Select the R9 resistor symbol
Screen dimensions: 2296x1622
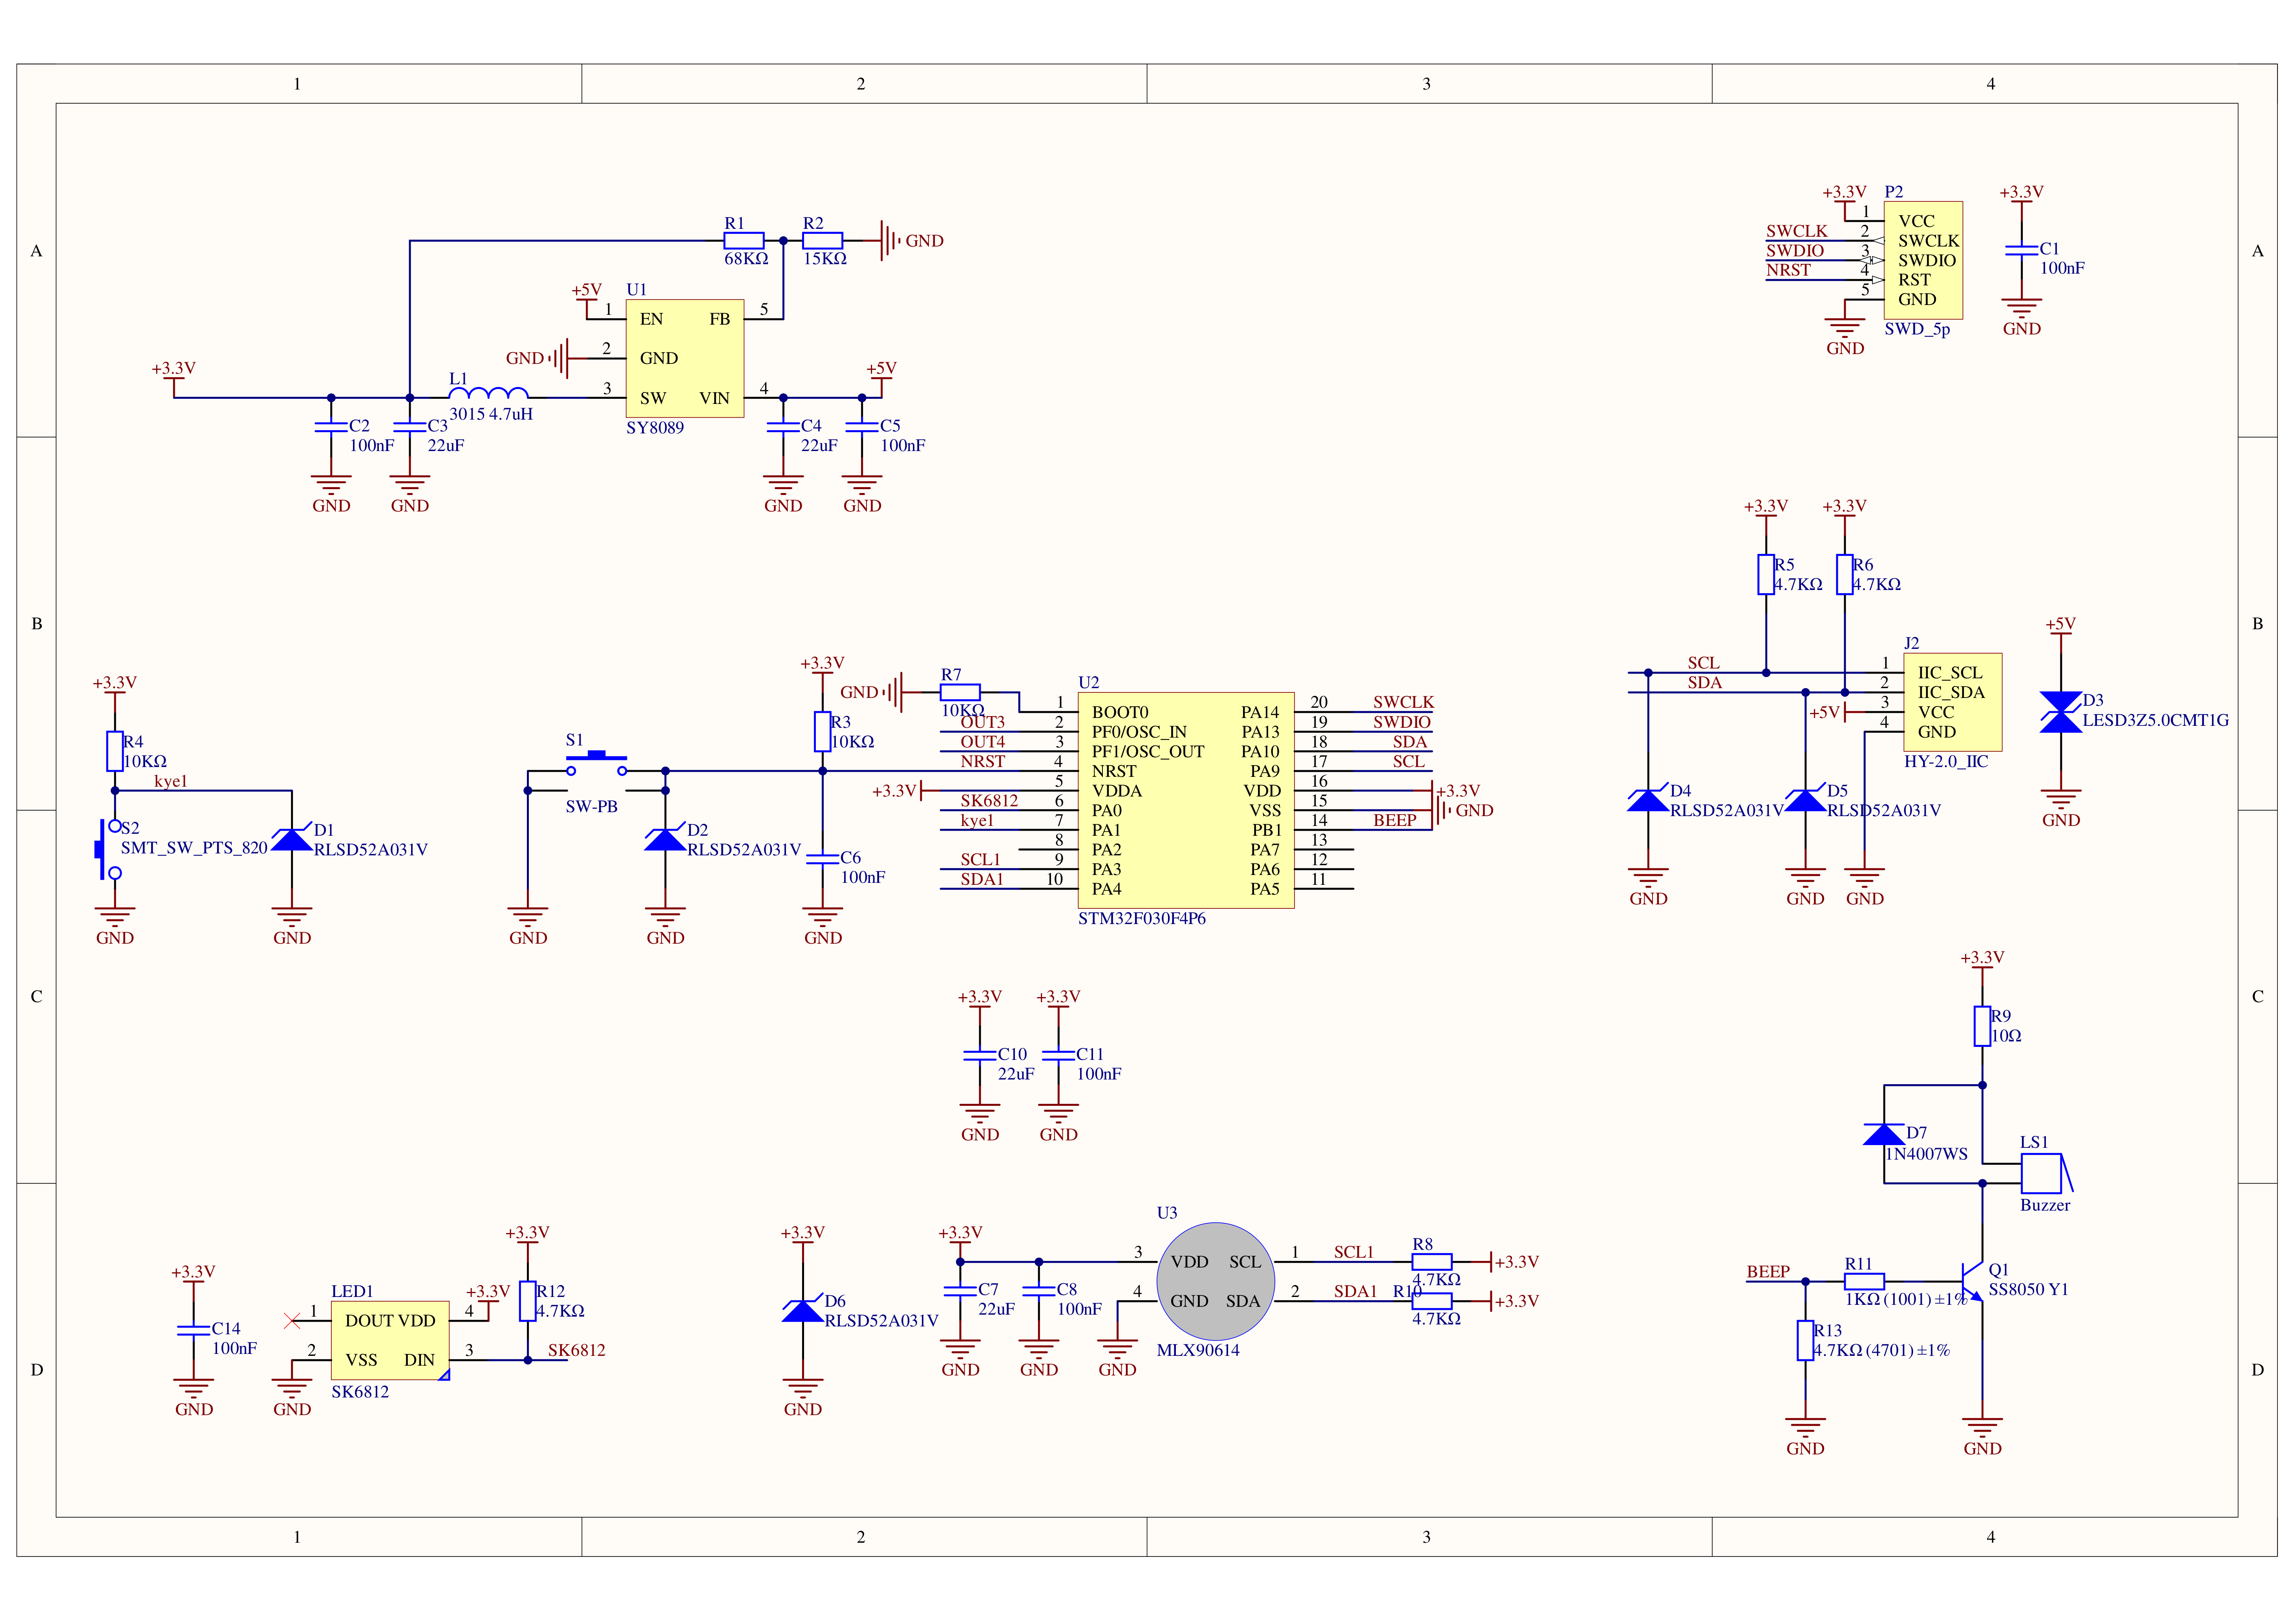[1982, 1026]
